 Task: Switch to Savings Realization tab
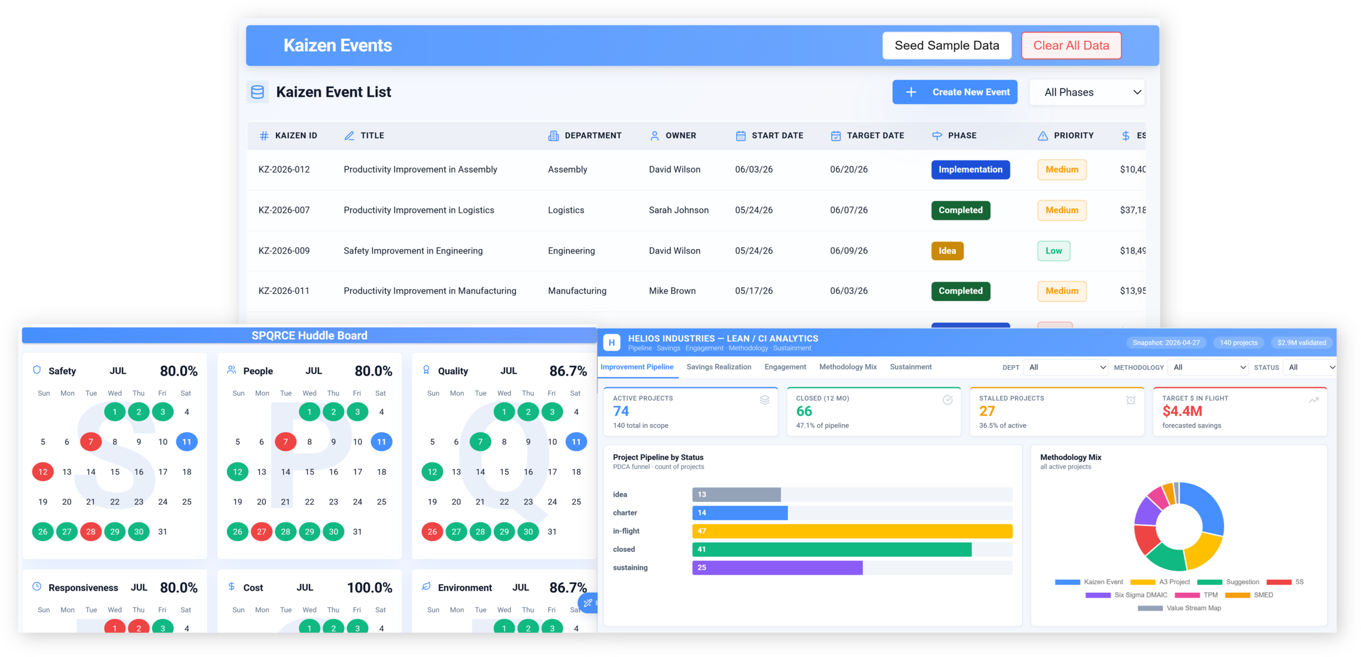[719, 367]
